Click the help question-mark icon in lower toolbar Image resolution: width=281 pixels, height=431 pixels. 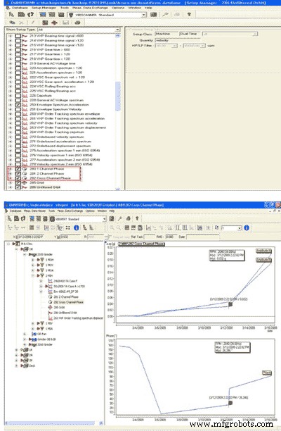[137, 219]
